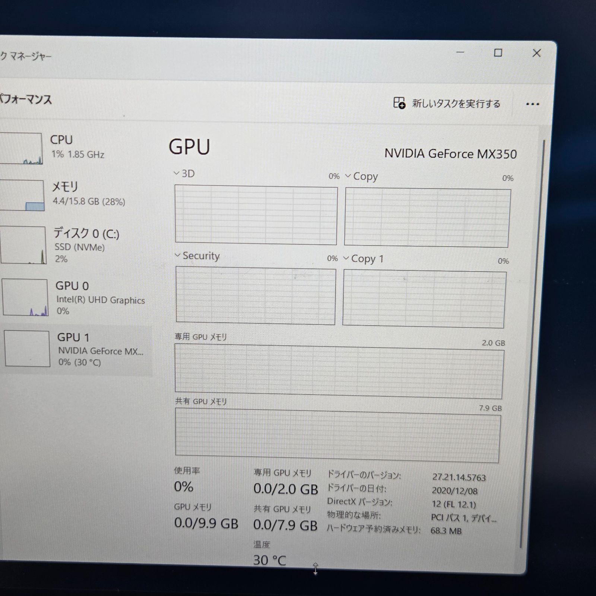596x596 pixels.
Task: Click driver date value 2020/12/08
Action: (454, 491)
